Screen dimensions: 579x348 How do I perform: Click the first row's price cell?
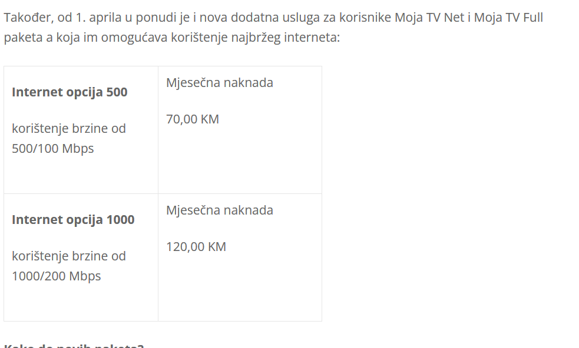click(x=240, y=130)
